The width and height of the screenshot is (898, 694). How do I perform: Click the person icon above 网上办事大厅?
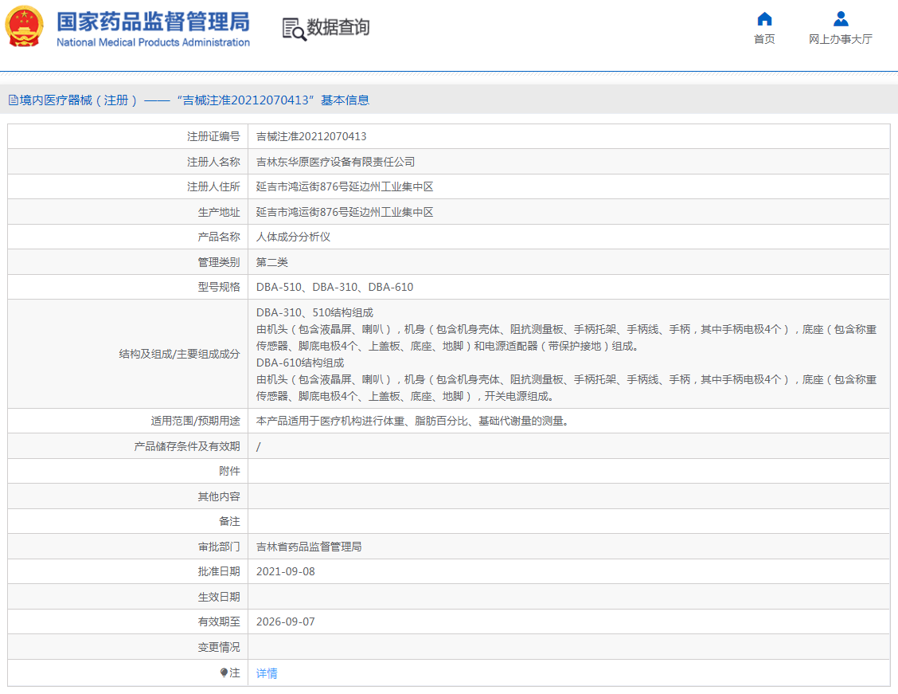tap(840, 18)
